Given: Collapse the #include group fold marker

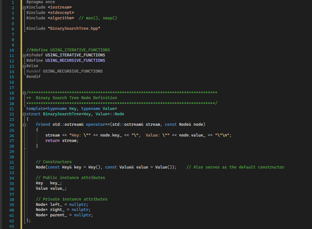Looking at the screenshot, I should (24, 7).
